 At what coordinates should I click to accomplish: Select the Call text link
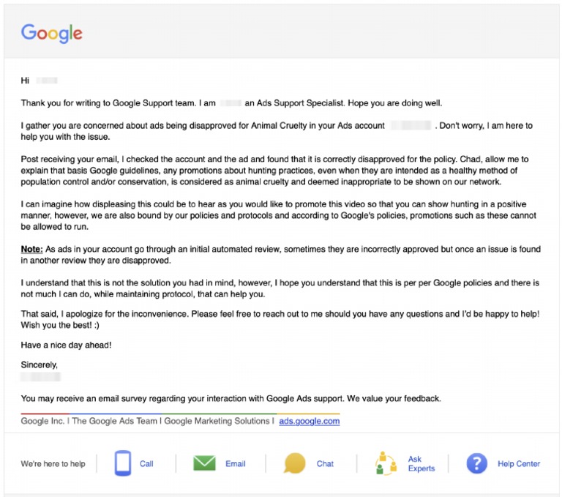click(x=146, y=463)
